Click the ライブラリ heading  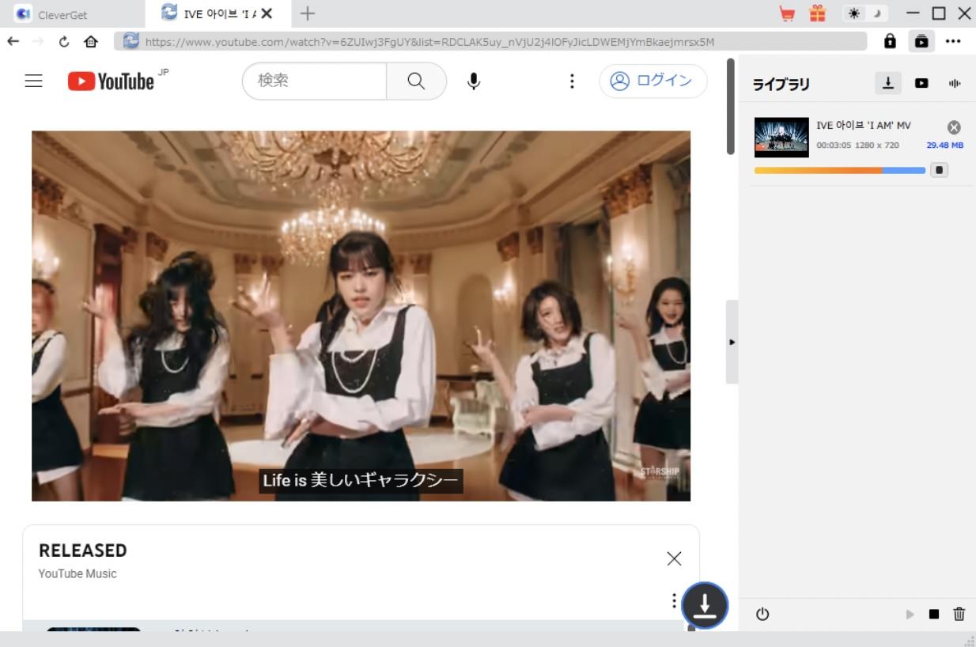coord(781,84)
